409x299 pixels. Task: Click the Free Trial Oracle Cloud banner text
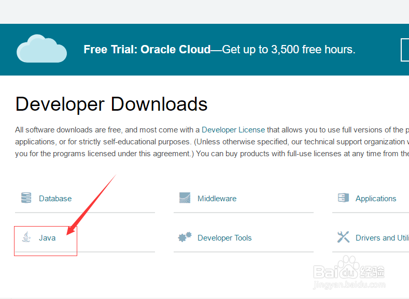point(219,50)
